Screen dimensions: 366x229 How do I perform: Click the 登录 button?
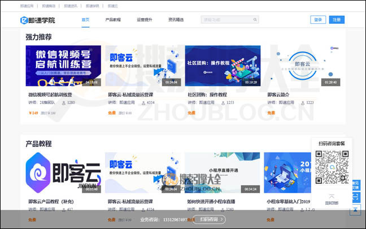coord(318,20)
